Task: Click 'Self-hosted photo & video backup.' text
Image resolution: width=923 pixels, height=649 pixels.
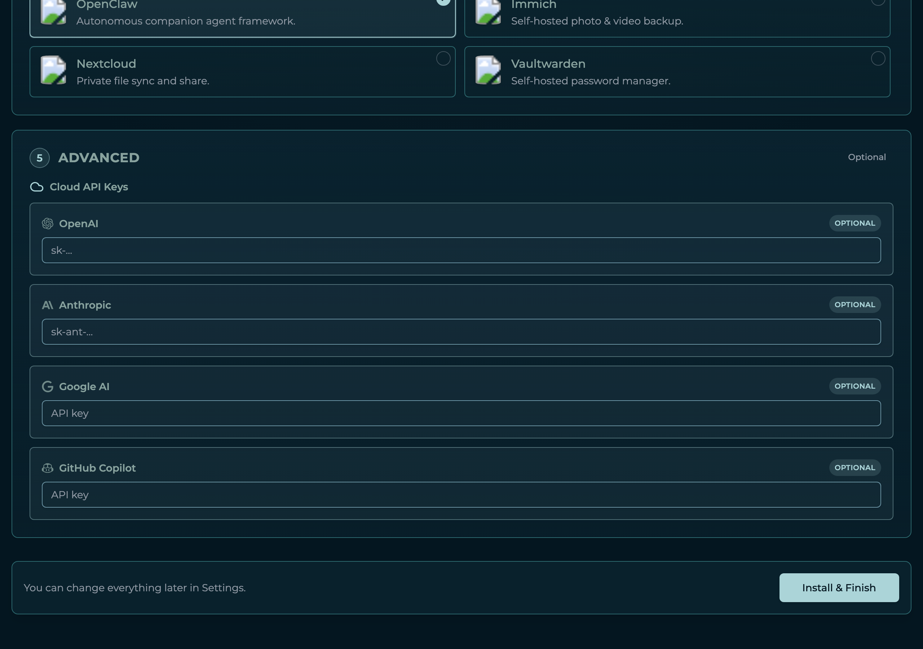Action: pyautogui.click(x=597, y=21)
